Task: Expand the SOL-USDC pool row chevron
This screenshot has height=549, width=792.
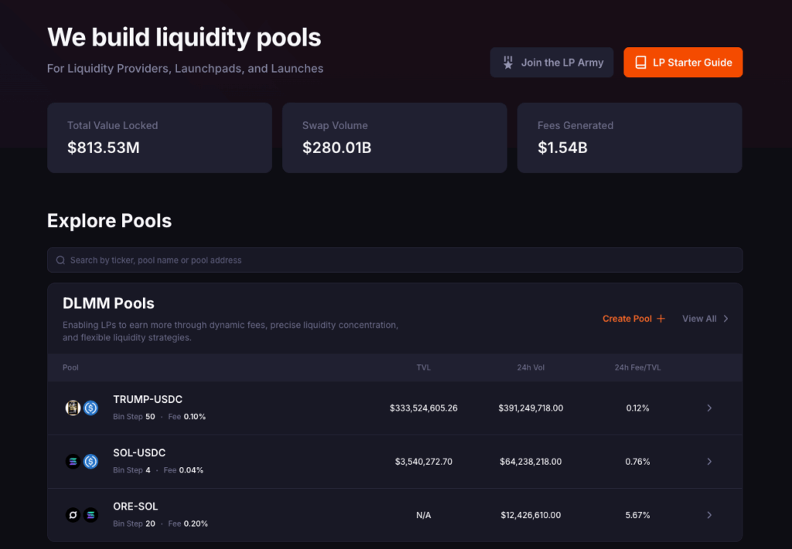Action: pyautogui.click(x=709, y=462)
